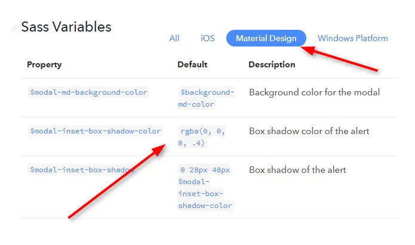Click the red arrow pointing at rgba value
Viewport: 415px width, 245px height.
tap(116, 181)
